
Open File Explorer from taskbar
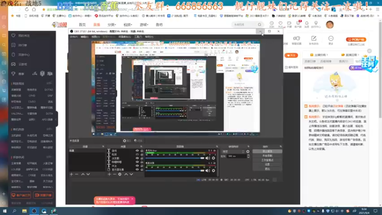[24, 211]
